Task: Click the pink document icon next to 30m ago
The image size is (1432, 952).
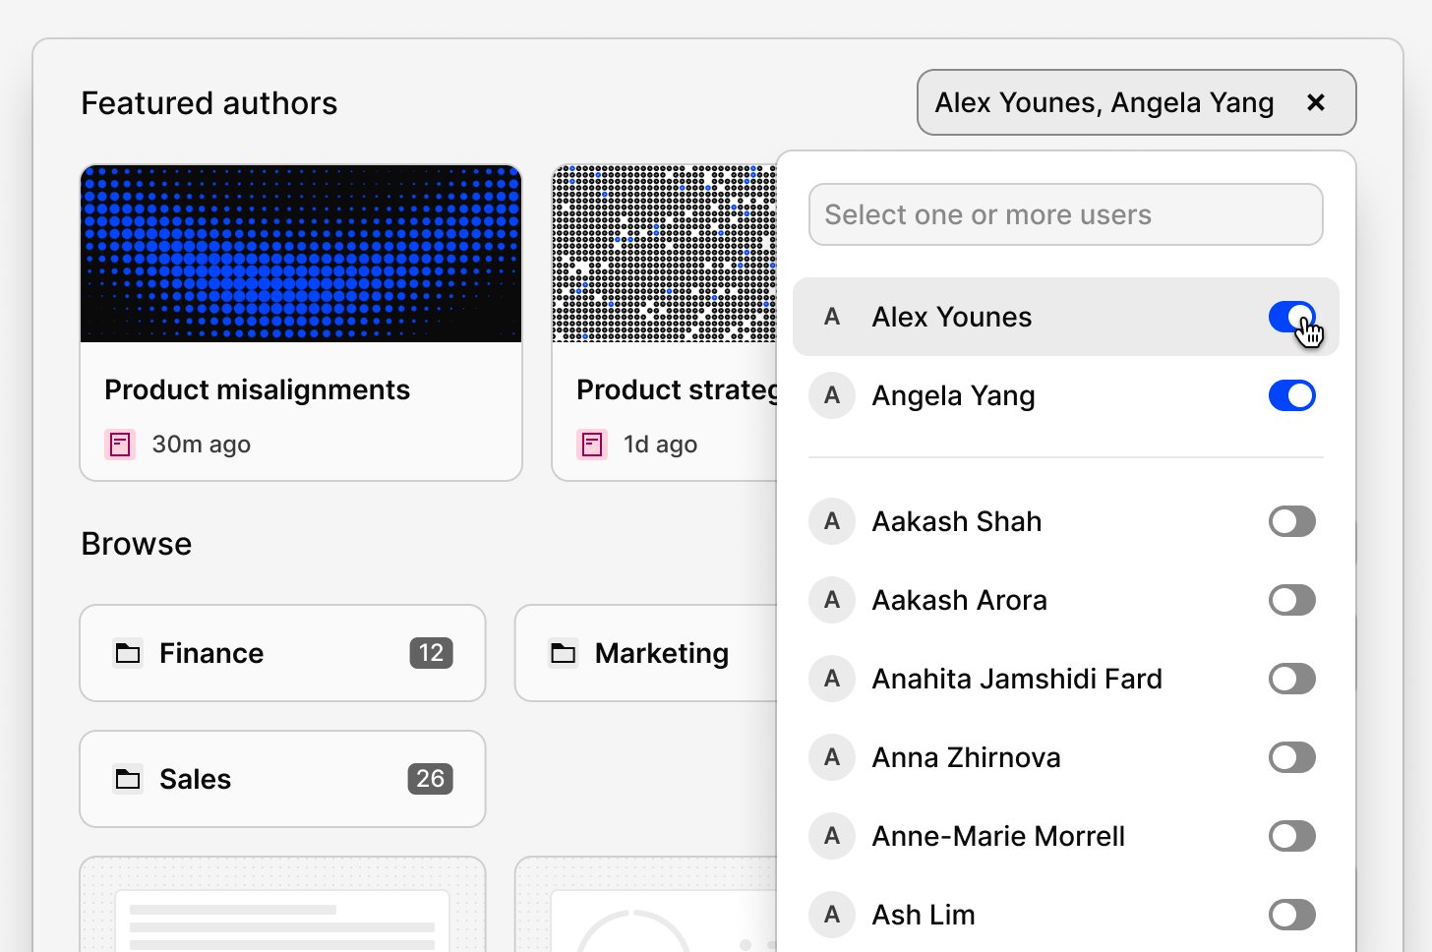Action: (120, 445)
